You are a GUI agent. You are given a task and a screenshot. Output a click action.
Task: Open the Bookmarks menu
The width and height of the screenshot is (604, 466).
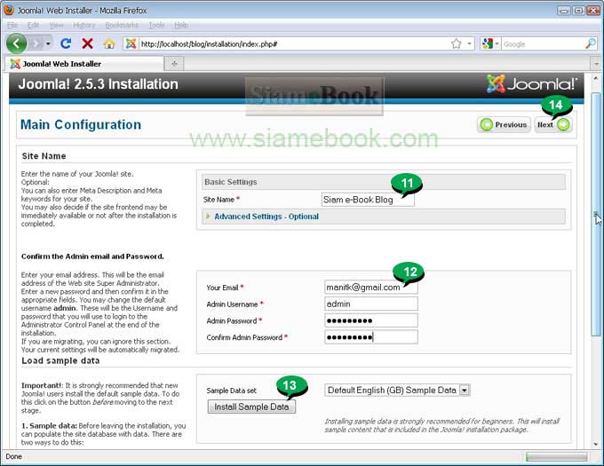(122, 26)
